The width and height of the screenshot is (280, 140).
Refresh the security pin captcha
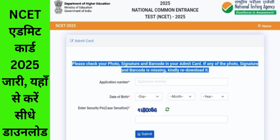click(x=167, y=109)
